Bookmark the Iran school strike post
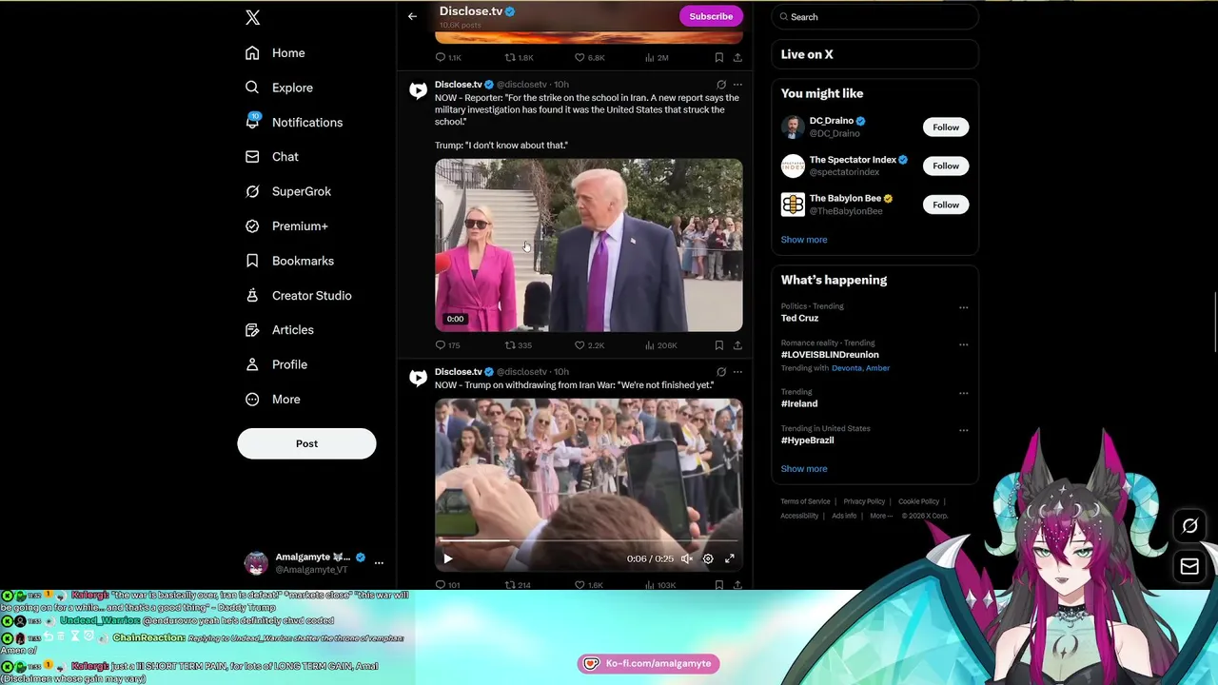Viewport: 1218px width, 685px height. (719, 345)
